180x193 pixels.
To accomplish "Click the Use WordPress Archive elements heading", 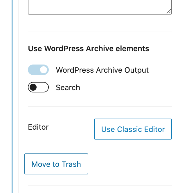I will coord(89,49).
